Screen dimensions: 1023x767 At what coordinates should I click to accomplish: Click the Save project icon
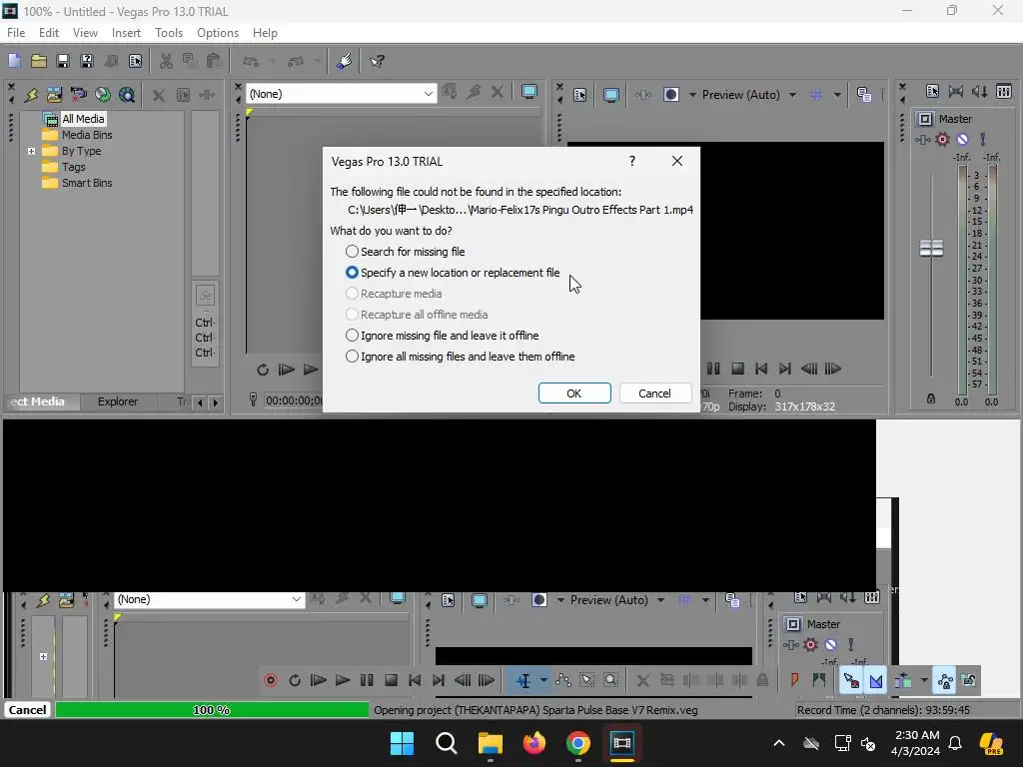(63, 61)
